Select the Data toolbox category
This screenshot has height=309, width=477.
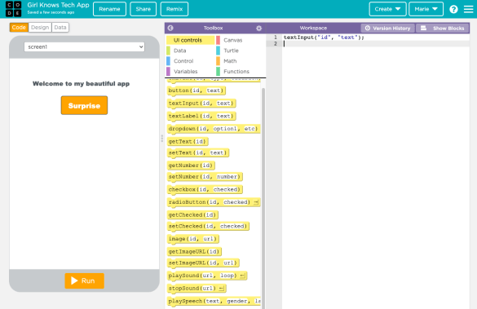(190, 51)
